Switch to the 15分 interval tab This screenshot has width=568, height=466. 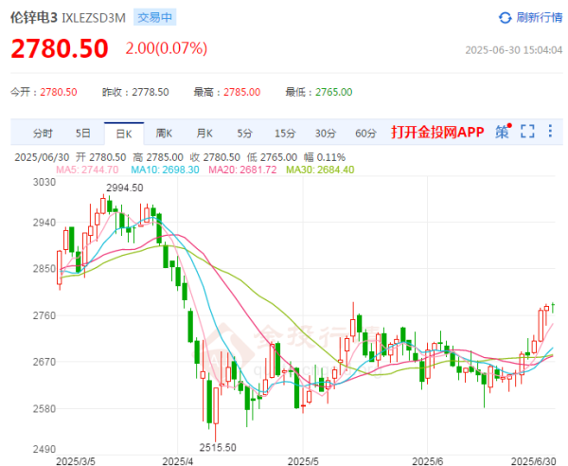(285, 134)
